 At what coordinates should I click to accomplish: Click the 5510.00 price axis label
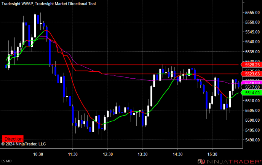pyautogui.click(x=252, y=101)
